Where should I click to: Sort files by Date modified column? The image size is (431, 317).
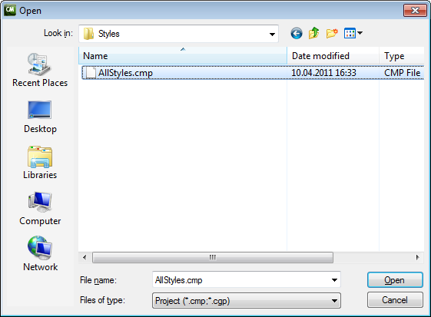[x=333, y=56]
